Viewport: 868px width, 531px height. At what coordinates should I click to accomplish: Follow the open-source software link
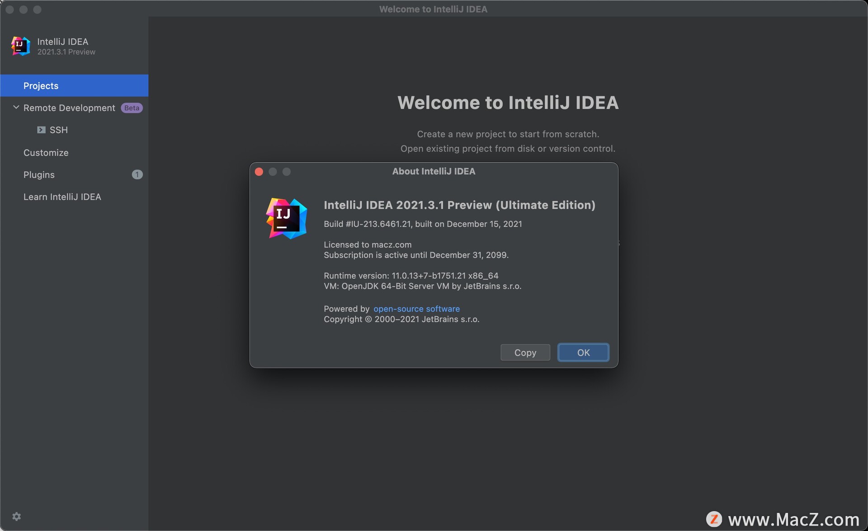pos(416,309)
